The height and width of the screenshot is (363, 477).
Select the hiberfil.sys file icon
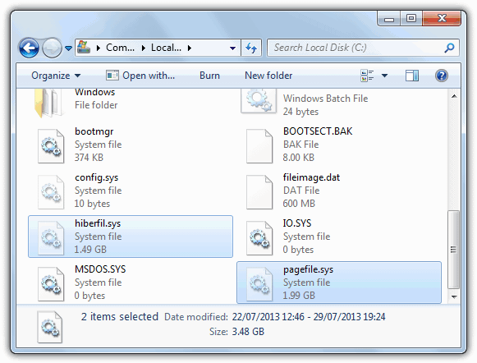[51, 238]
